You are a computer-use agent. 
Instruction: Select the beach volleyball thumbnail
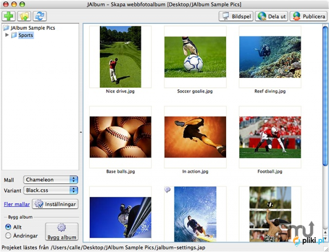[x=270, y=214]
